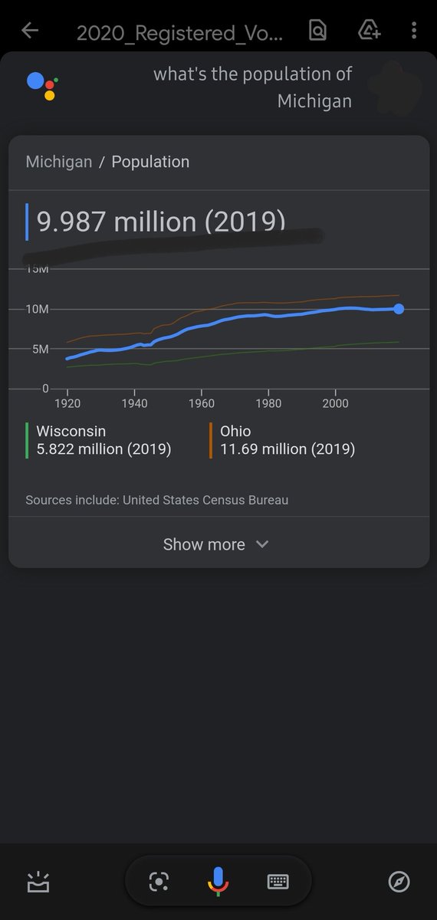Viewport: 437px width, 920px height.
Task: Tap the 10M gridline label
Action: click(x=37, y=309)
